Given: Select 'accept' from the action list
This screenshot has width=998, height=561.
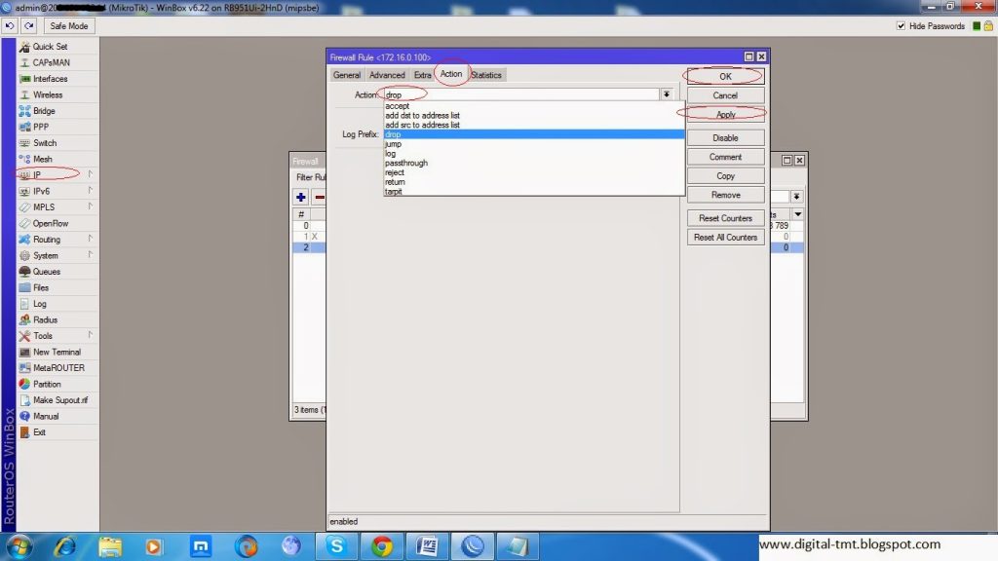Looking at the screenshot, I should pyautogui.click(x=533, y=106).
